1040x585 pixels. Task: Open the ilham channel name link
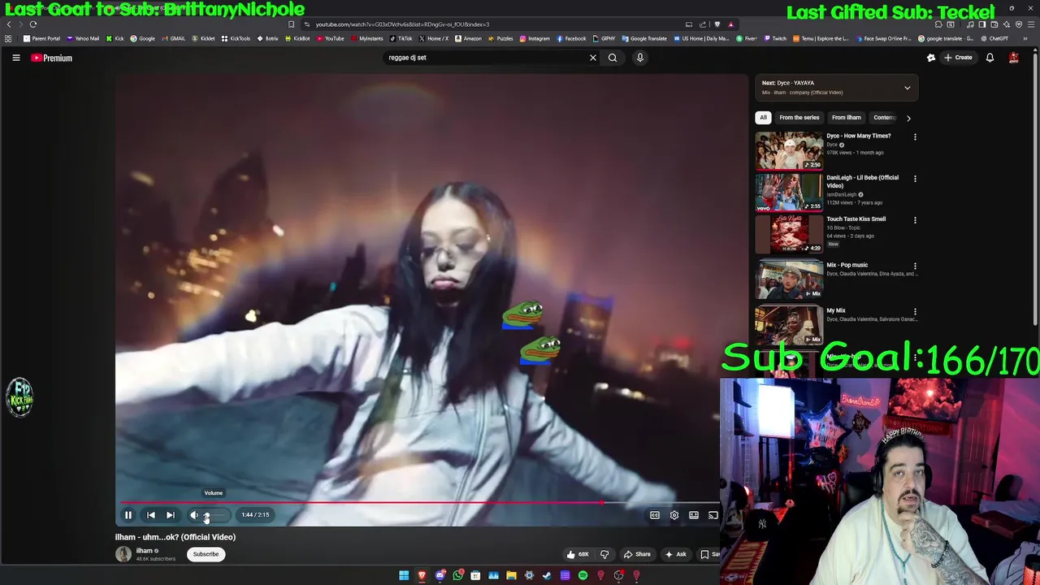pos(144,551)
